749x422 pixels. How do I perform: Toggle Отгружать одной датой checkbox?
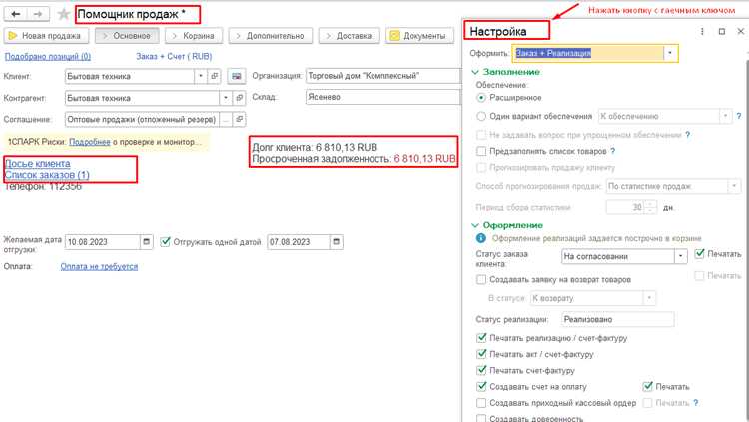(165, 242)
